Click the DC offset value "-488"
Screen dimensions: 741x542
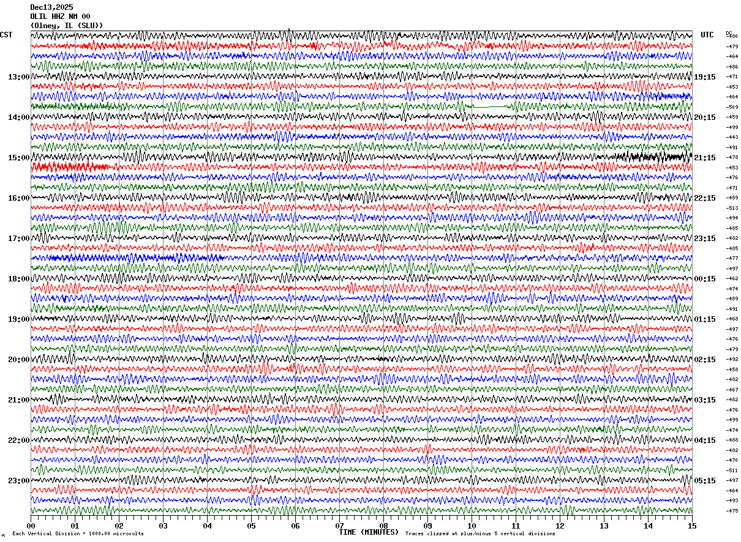732,440
